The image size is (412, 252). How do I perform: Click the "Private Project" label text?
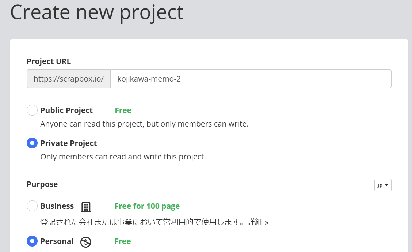69,143
